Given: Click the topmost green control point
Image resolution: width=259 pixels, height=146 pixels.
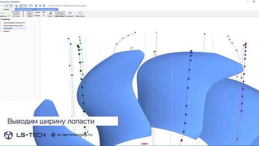Looking at the screenshot, I should 78,45.
